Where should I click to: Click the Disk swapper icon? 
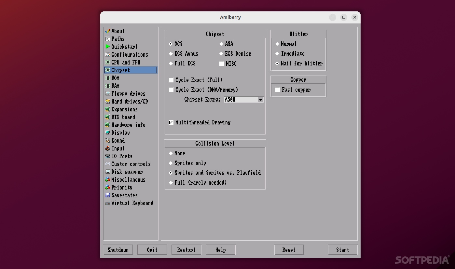pos(108,172)
